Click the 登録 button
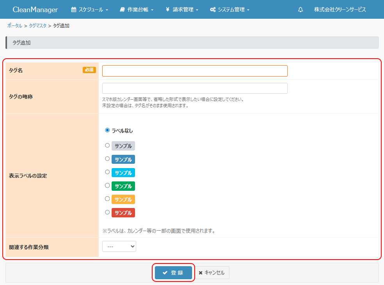 pyautogui.click(x=173, y=273)
